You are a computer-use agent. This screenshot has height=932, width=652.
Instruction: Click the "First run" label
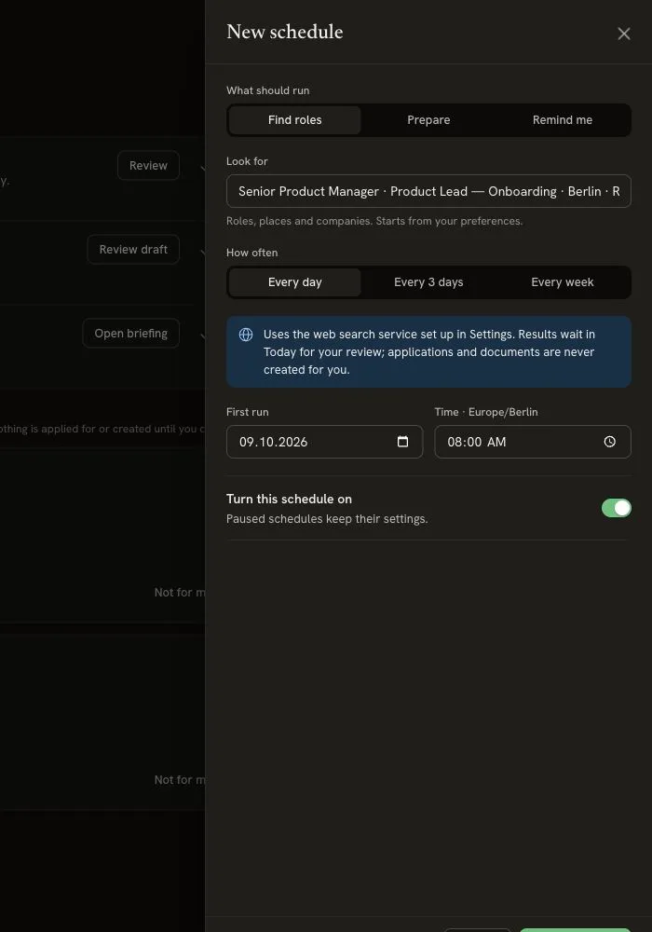(x=247, y=412)
